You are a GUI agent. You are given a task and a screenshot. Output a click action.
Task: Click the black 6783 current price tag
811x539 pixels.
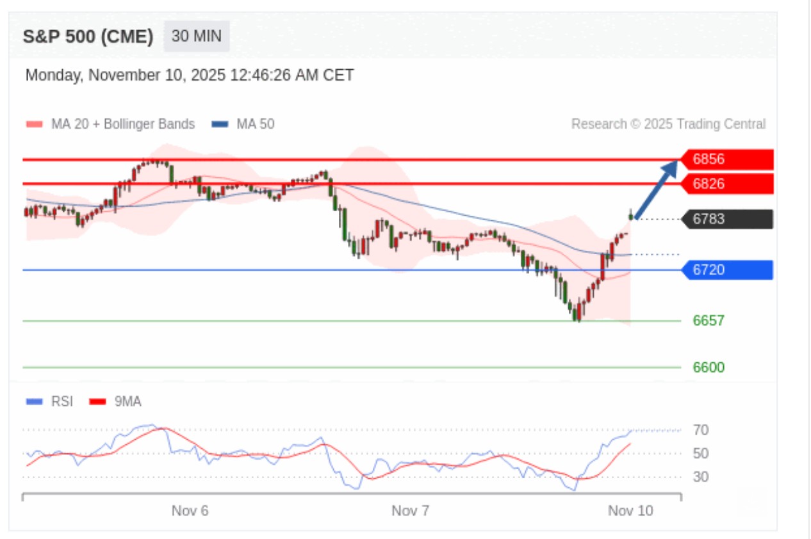click(728, 220)
